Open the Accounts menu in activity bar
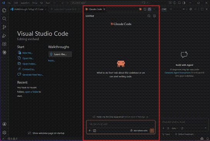 tap(4, 124)
